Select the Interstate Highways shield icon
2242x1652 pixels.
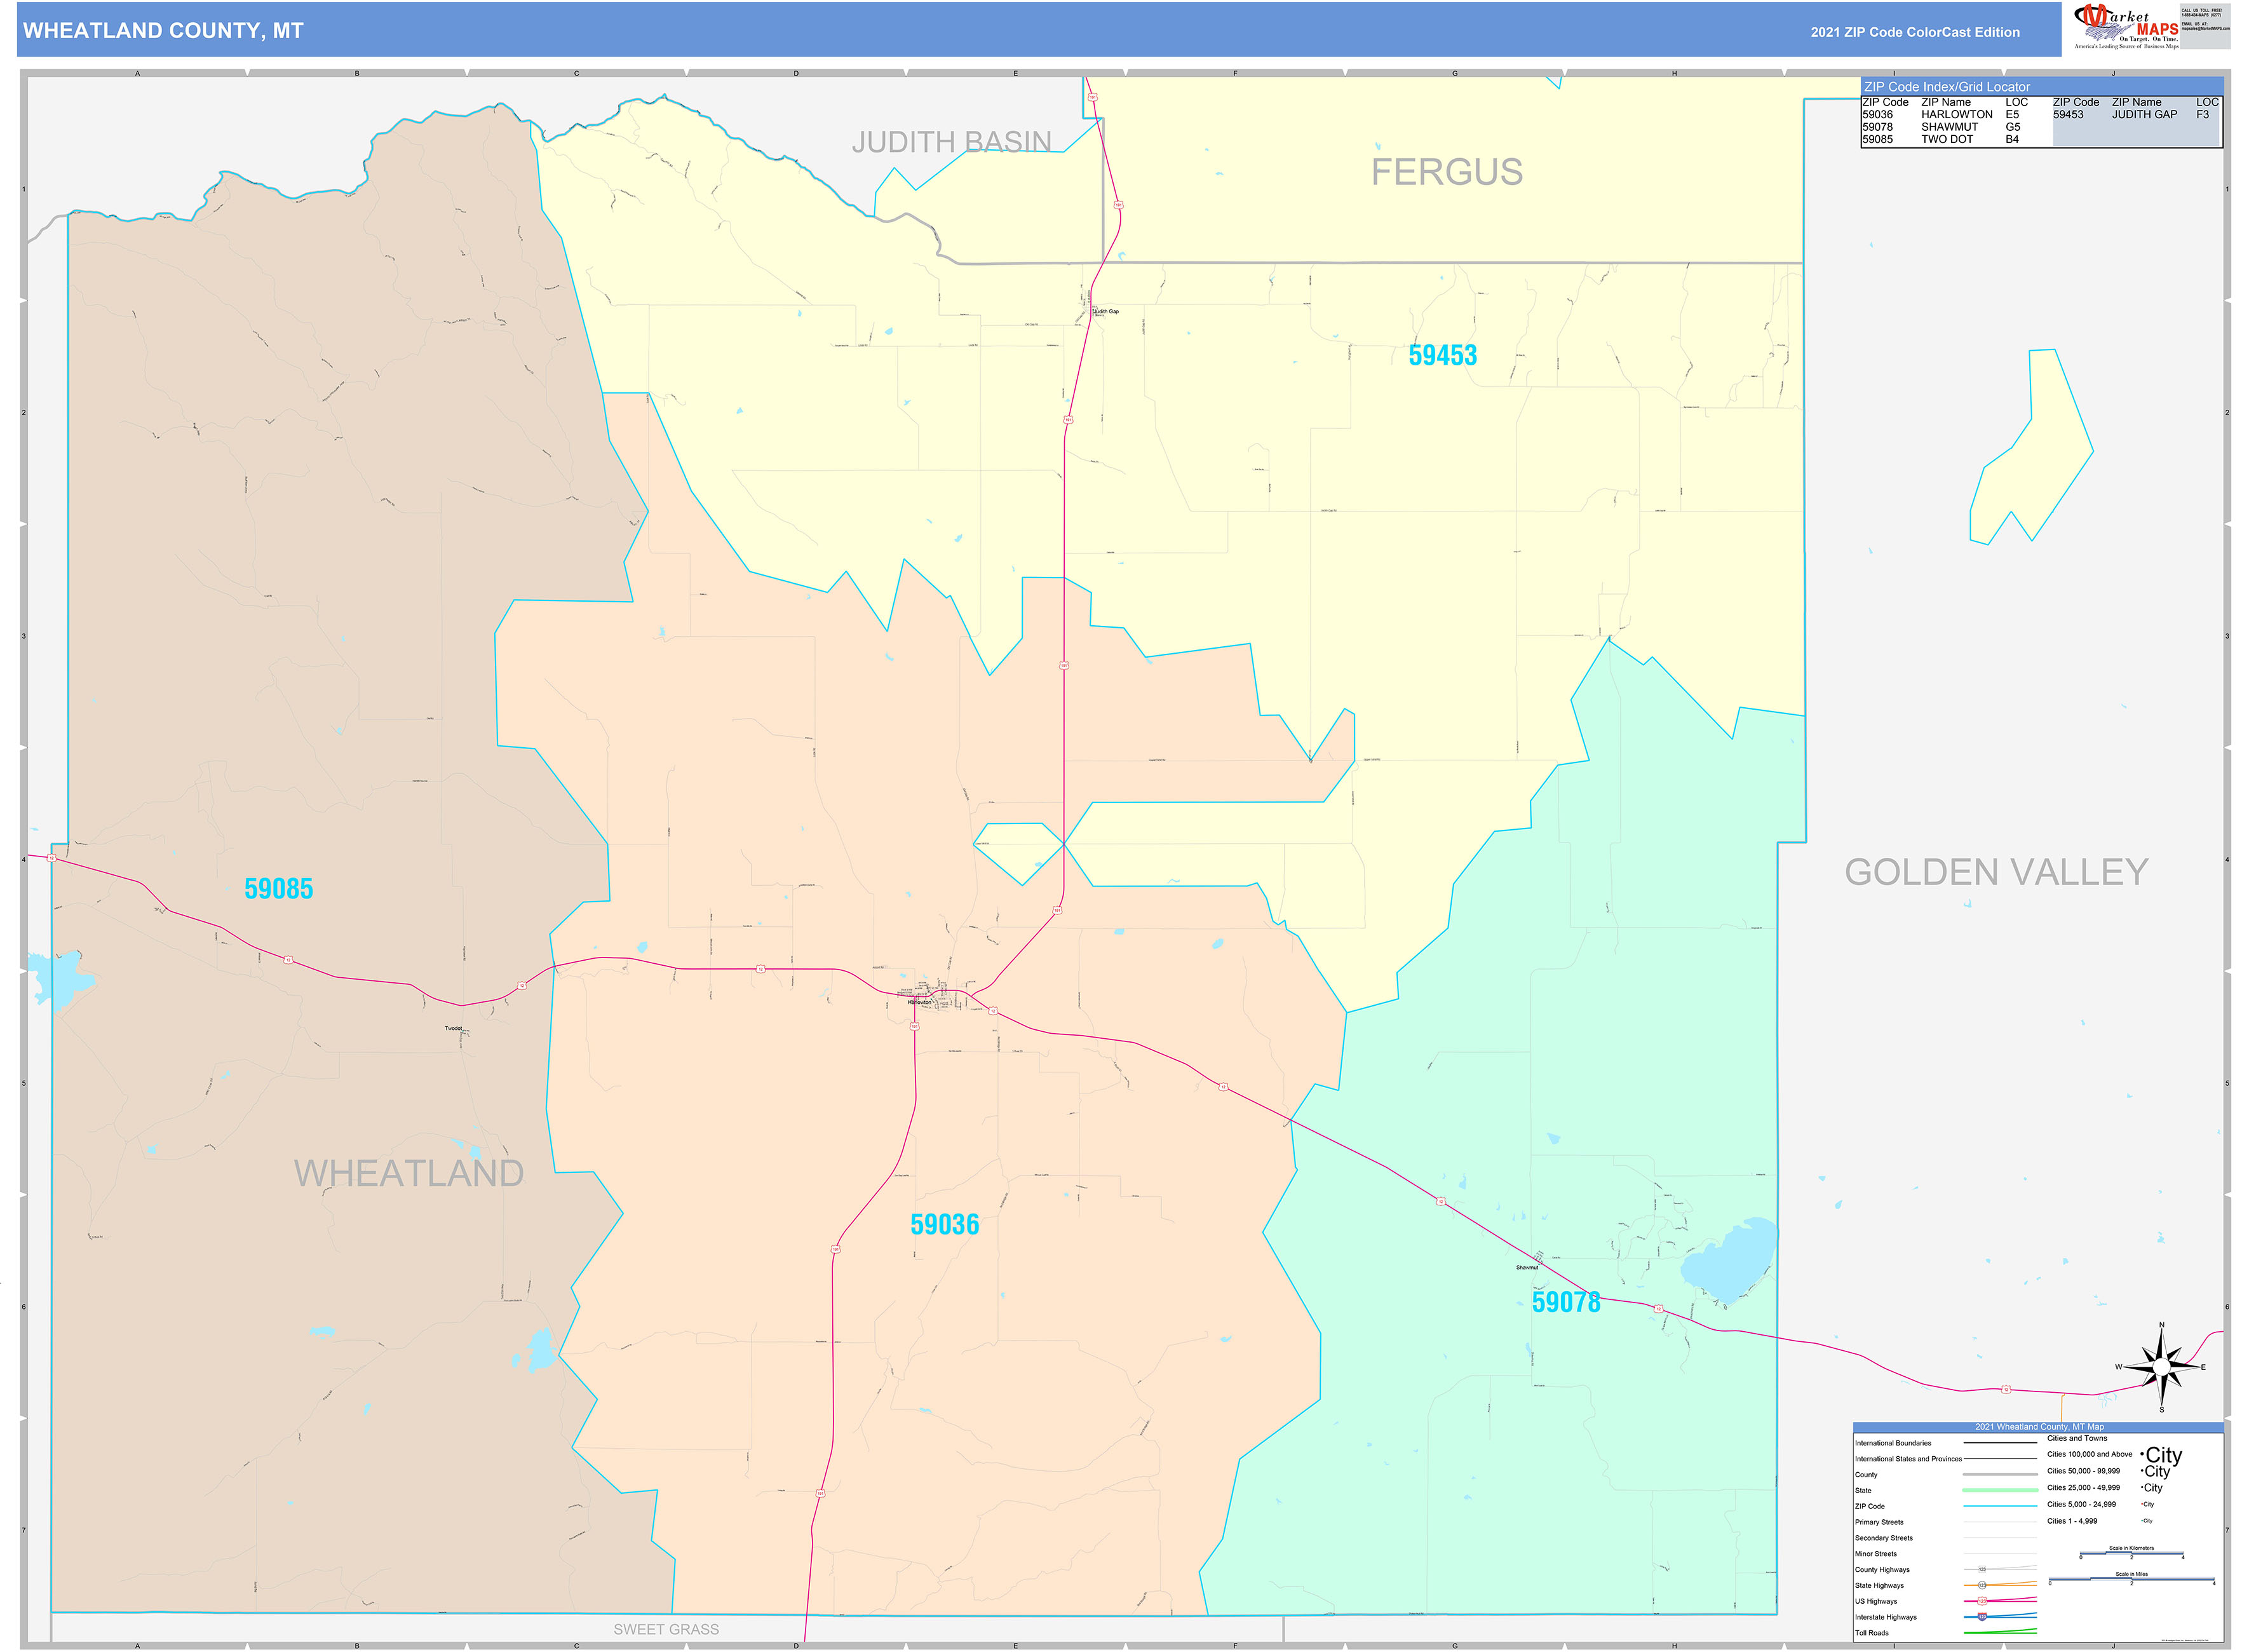point(1982,1616)
